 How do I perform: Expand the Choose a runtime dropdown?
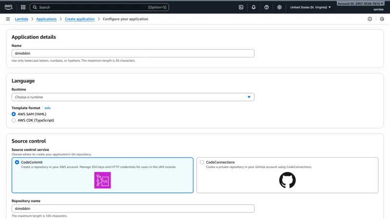pos(133,97)
